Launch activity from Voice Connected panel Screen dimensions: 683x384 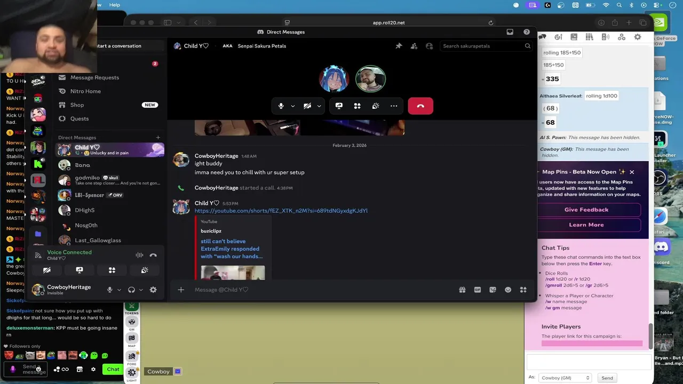112,270
